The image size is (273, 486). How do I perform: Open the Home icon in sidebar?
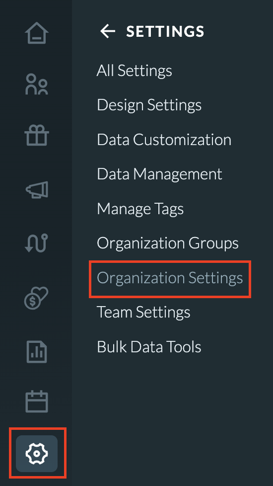[37, 33]
